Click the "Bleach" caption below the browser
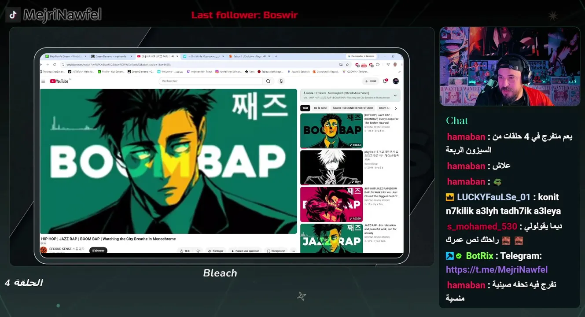The width and height of the screenshot is (585, 317). (x=220, y=273)
